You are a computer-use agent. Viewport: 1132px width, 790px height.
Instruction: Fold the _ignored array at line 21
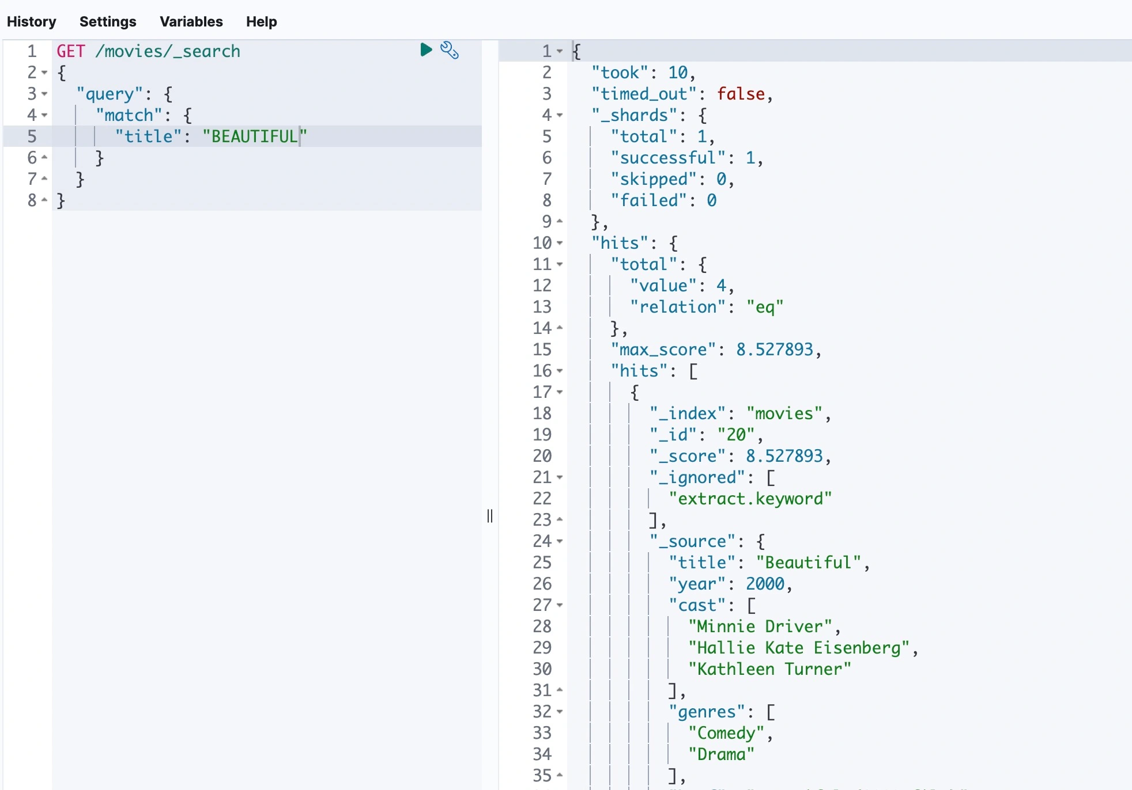[560, 477]
